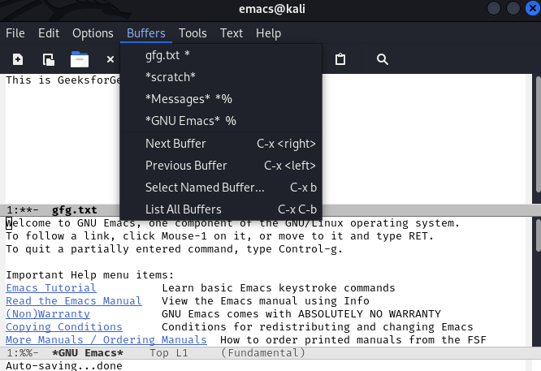Open the File menu
The height and width of the screenshot is (371, 541).
tap(15, 33)
